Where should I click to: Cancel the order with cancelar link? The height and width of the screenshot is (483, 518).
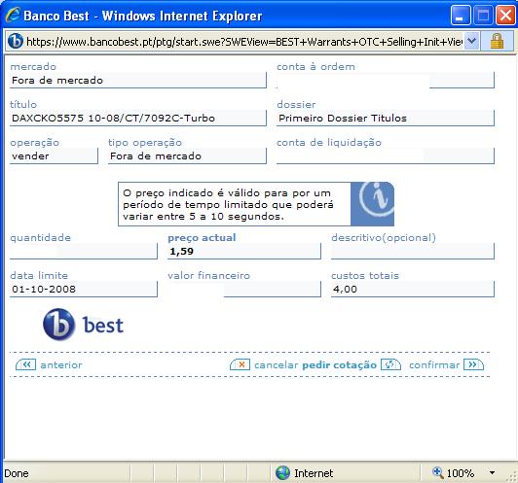pyautogui.click(x=277, y=365)
